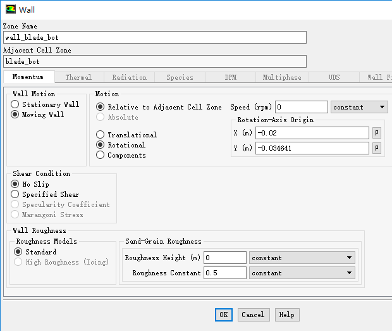Select Components motion option
The height and width of the screenshot is (331, 392).
[x=100, y=155]
